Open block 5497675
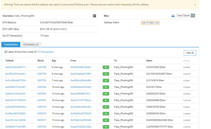211x129 pixels. click(42, 127)
